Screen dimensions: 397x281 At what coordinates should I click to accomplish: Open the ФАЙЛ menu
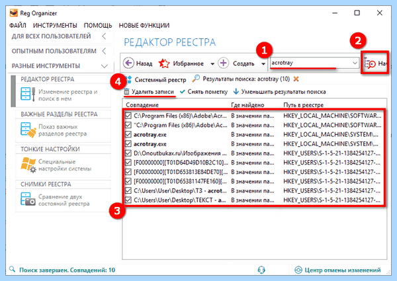(x=18, y=26)
